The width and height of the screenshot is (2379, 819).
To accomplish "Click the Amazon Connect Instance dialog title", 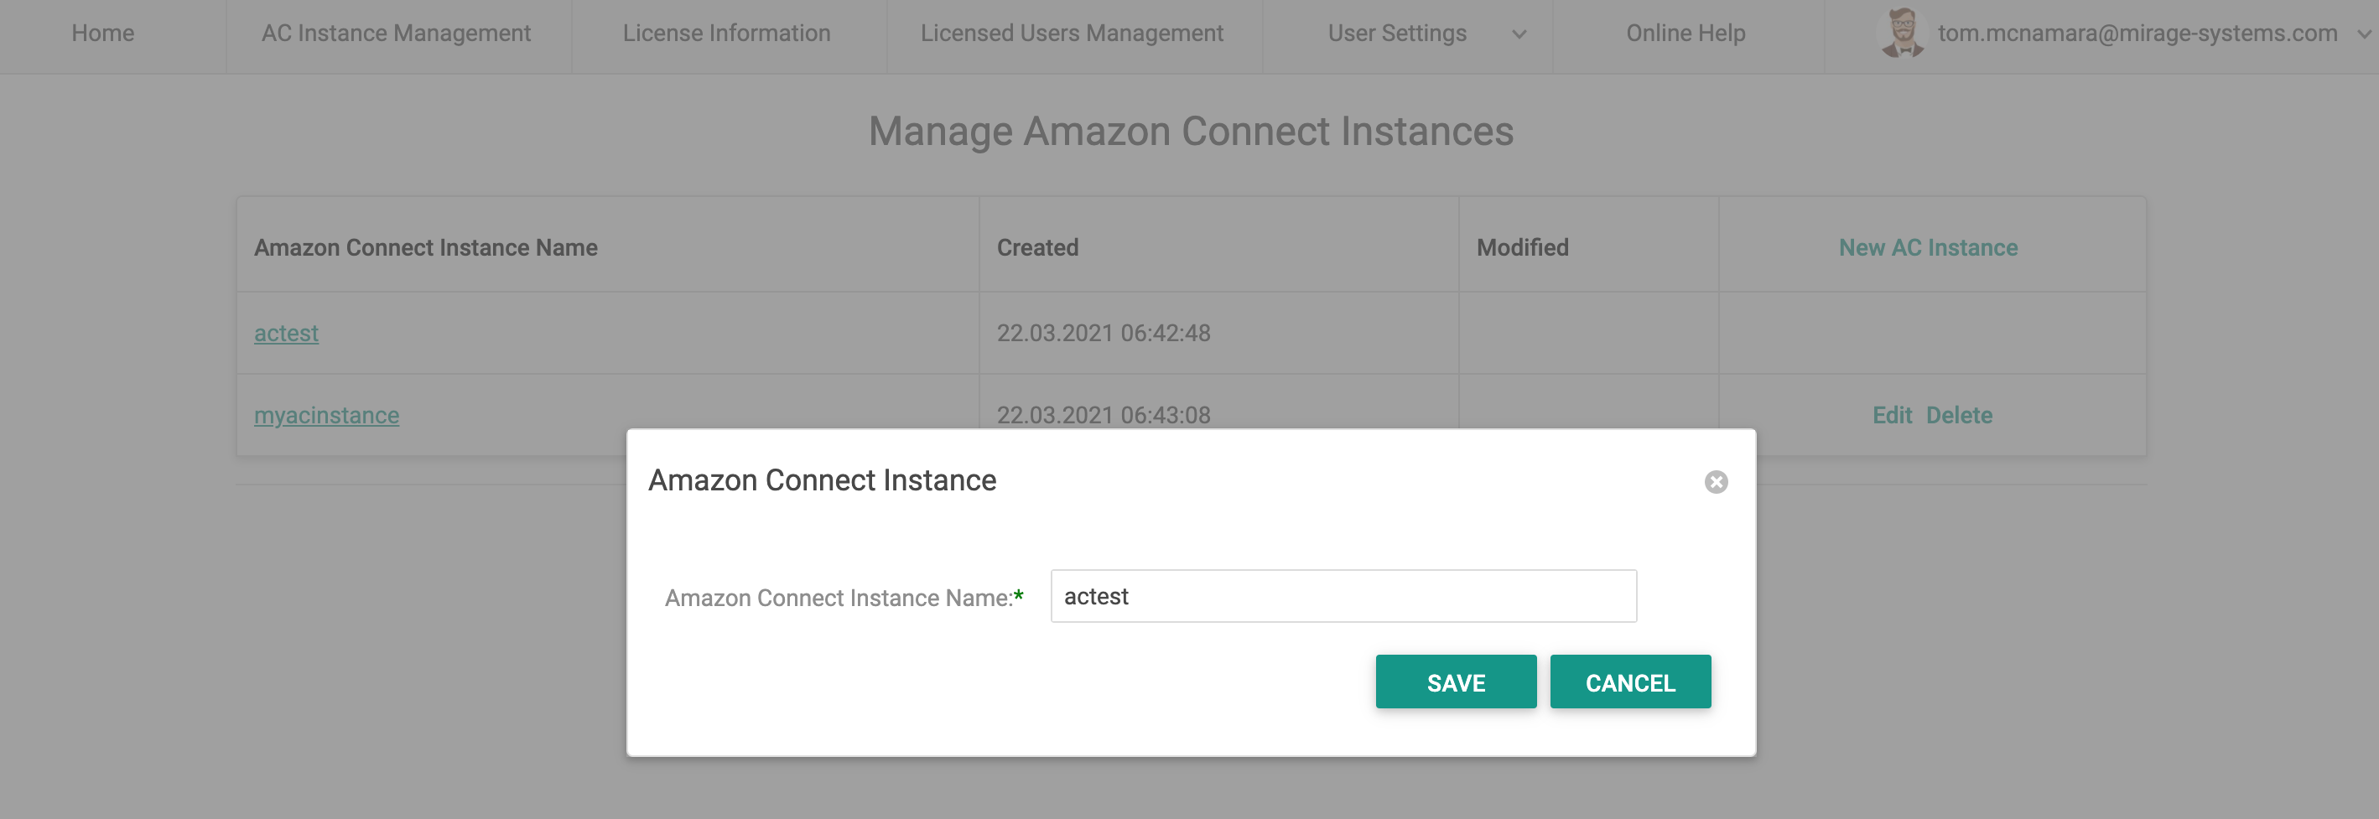I will coord(822,480).
